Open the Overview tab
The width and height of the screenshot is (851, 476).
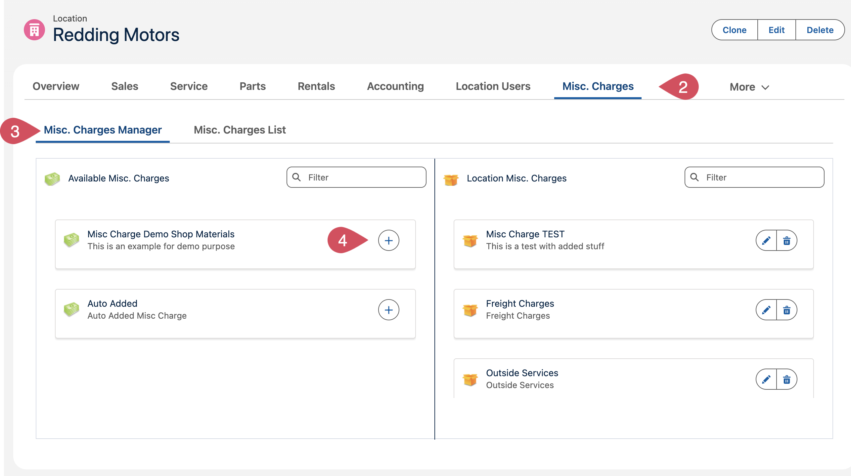[56, 86]
